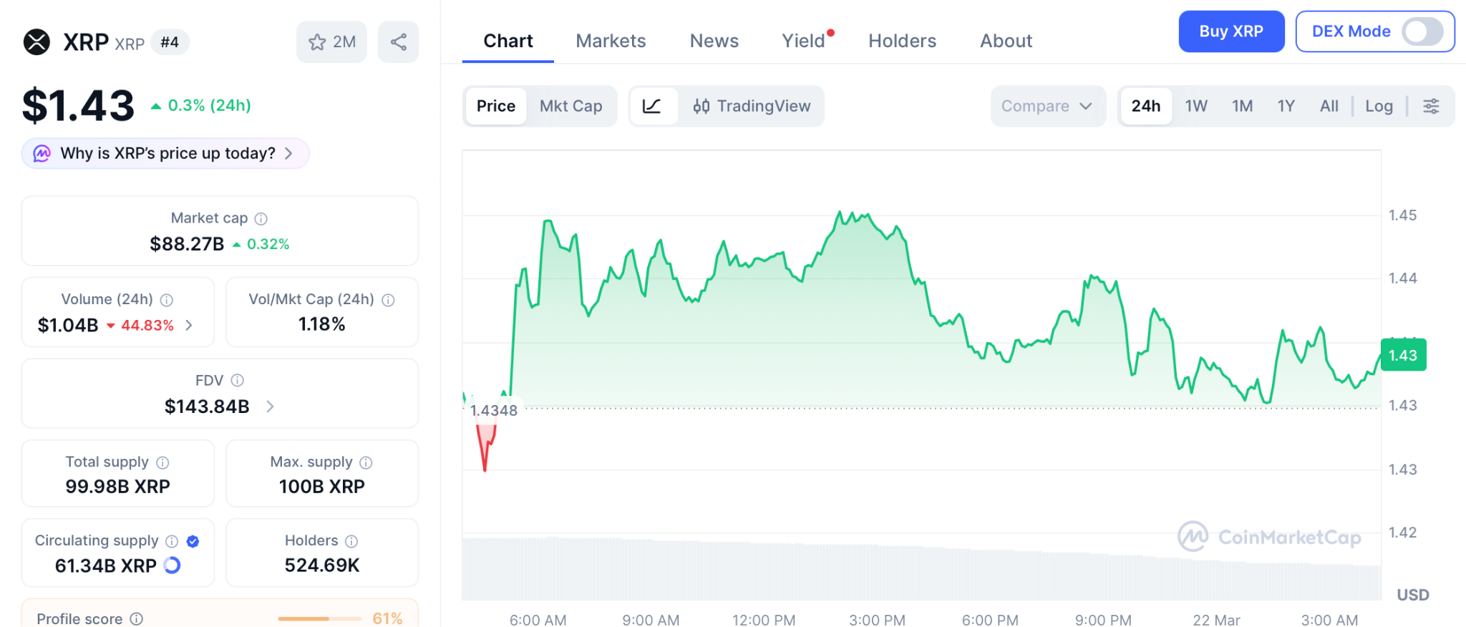Enable Log scale on chart
This screenshot has width=1466, height=627.
coord(1379,107)
